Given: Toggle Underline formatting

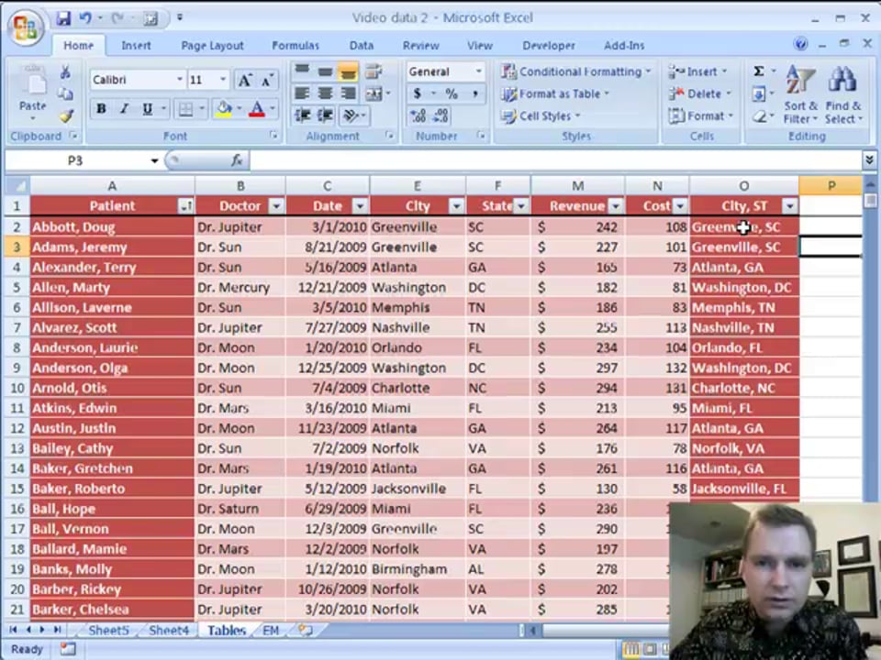Looking at the screenshot, I should click(147, 109).
